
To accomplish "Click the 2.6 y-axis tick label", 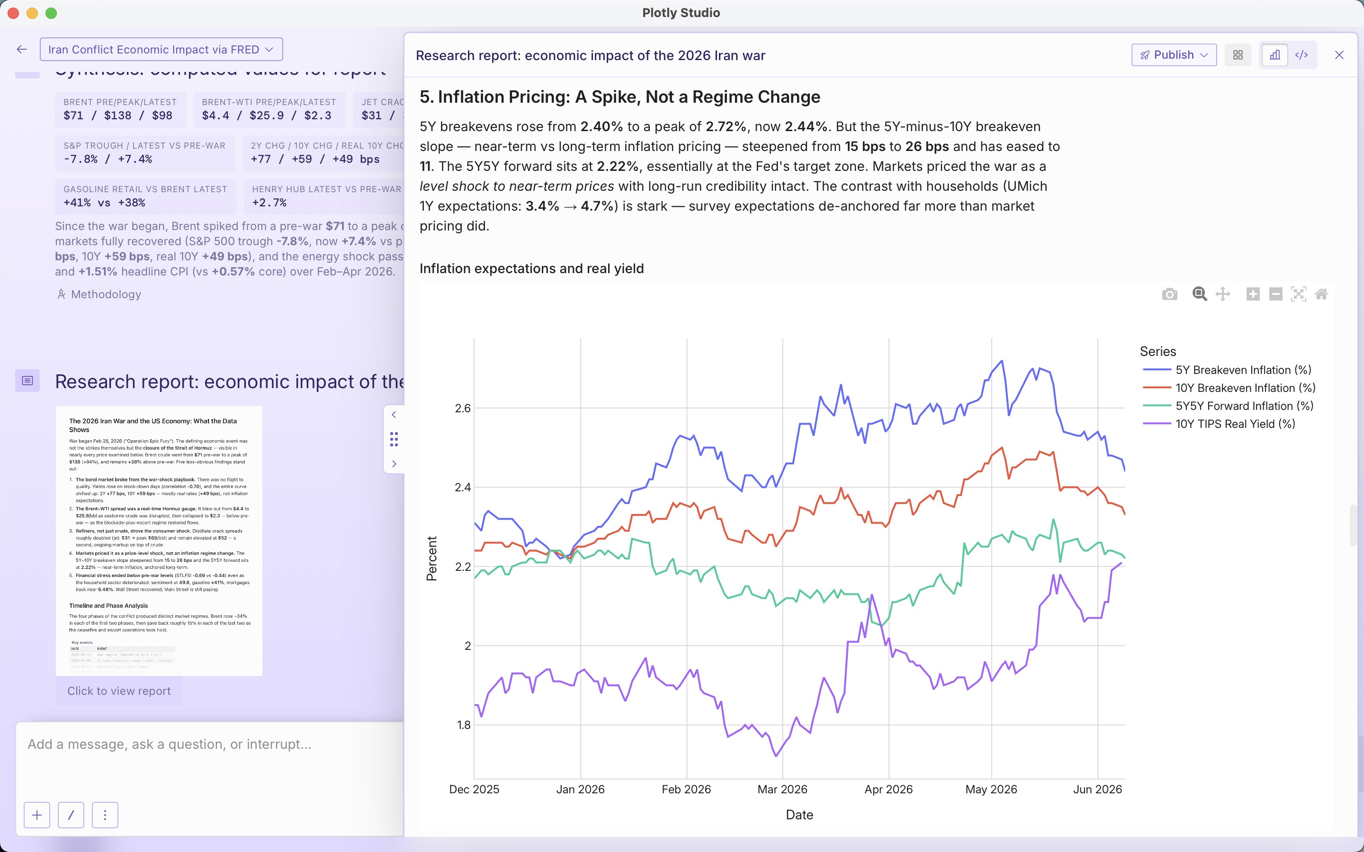I will click(463, 408).
